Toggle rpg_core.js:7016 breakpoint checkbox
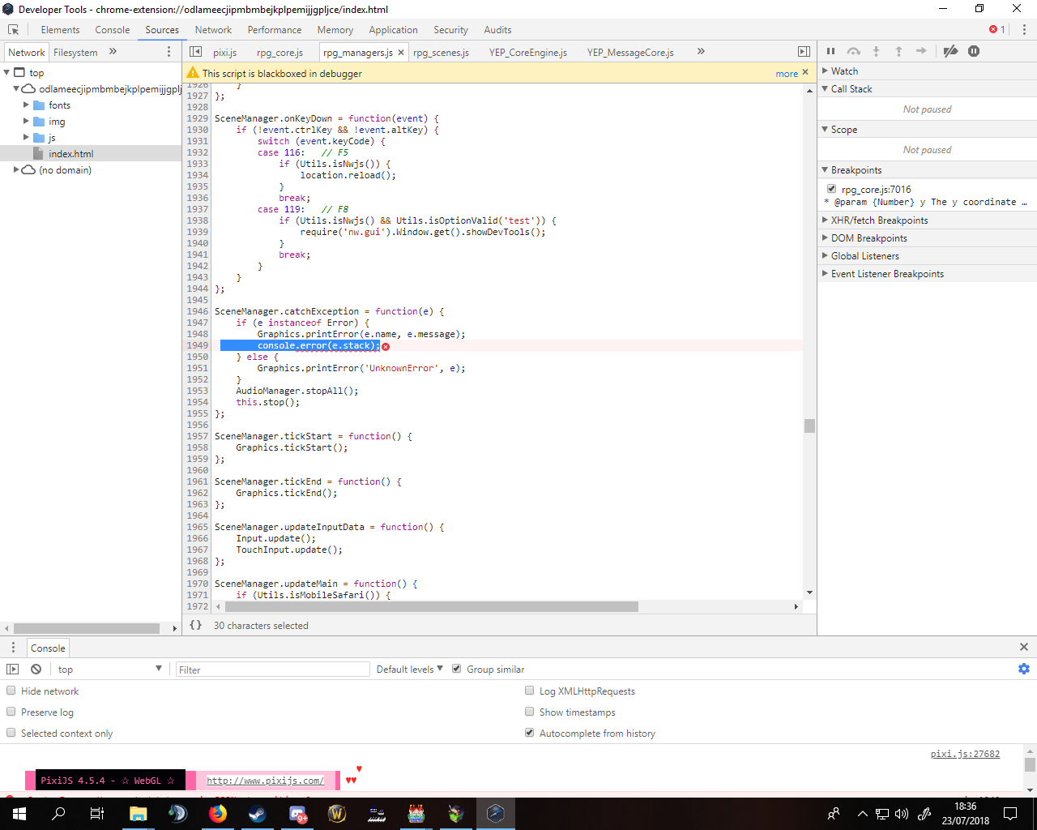Screen dimensions: 1037x830 [831, 189]
